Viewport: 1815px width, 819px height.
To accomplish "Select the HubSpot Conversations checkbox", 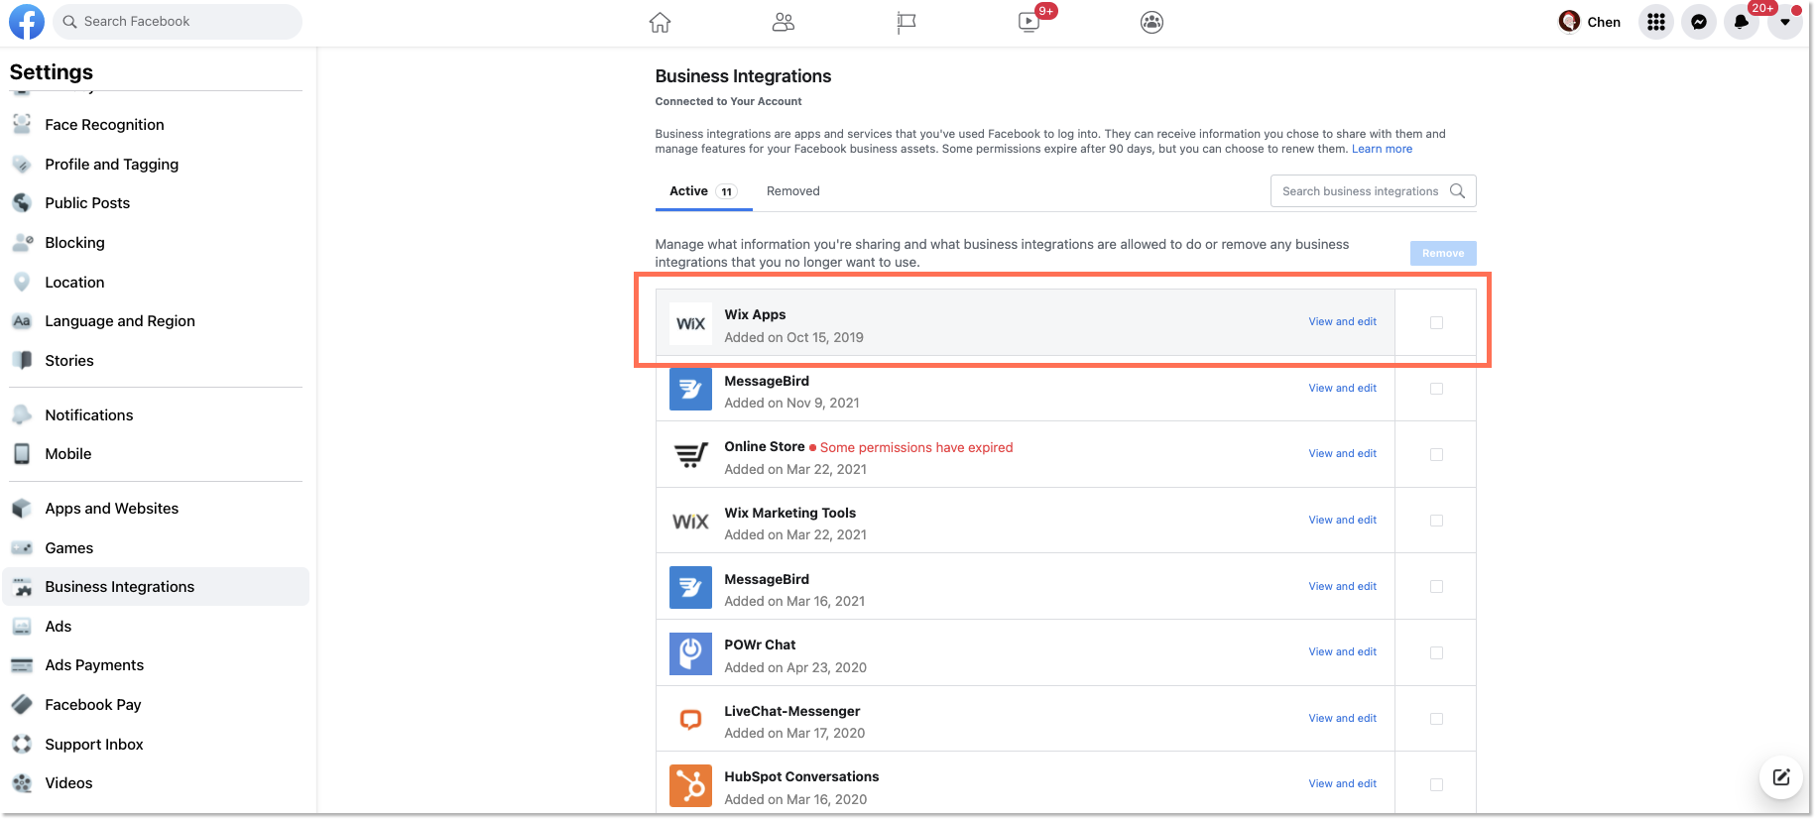I will click(x=1436, y=784).
